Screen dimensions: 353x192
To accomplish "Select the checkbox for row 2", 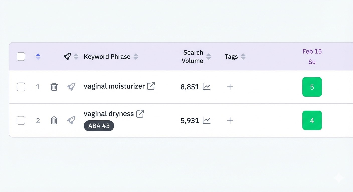I will tap(21, 120).
